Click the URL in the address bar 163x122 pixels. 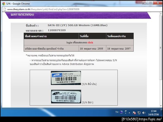43,9
